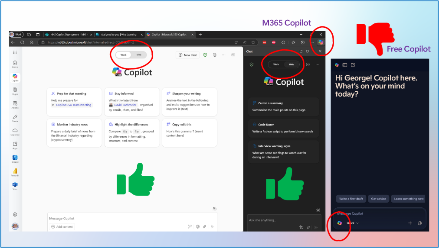Screen dimensions: 439x248
Task: Expand the Quick mode dropdown
Action: (352, 223)
